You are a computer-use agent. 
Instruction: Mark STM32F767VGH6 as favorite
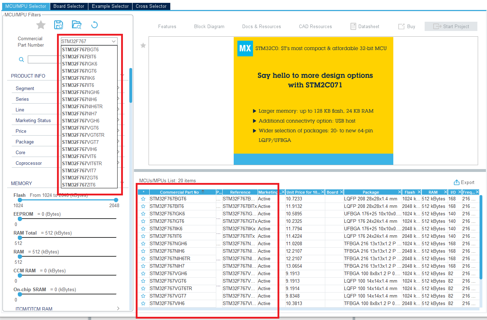click(x=143, y=273)
